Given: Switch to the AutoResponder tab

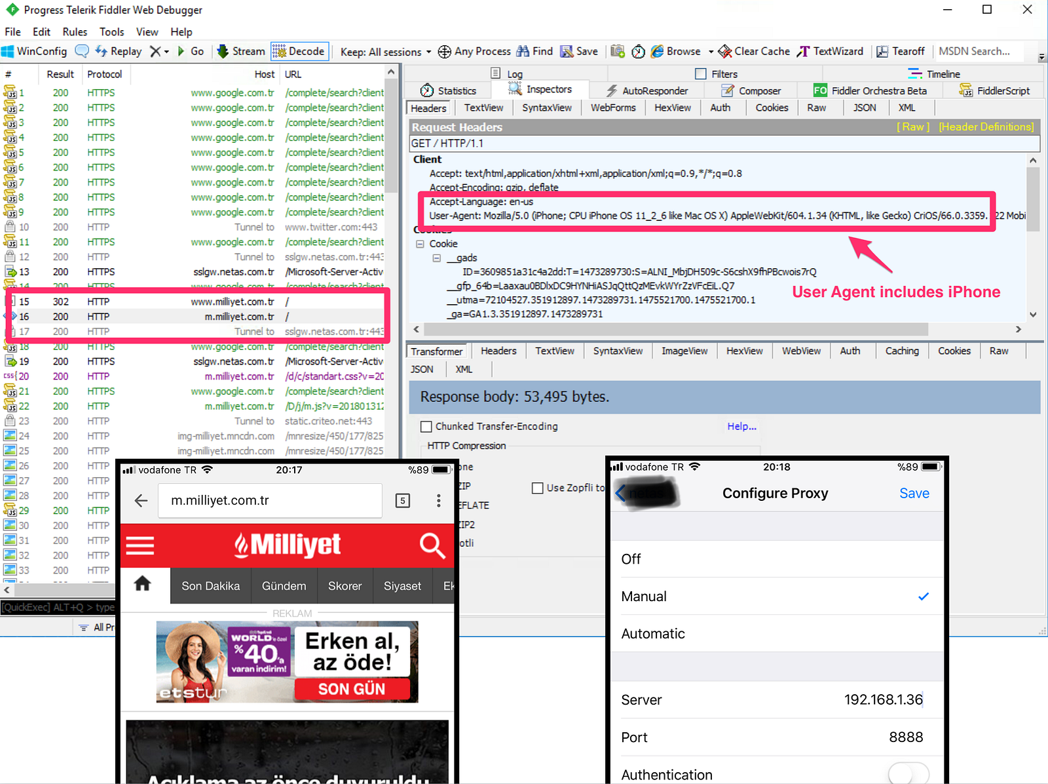Looking at the screenshot, I should pos(646,90).
